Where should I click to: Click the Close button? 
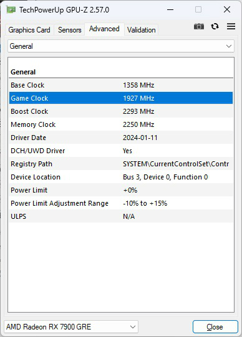215,327
